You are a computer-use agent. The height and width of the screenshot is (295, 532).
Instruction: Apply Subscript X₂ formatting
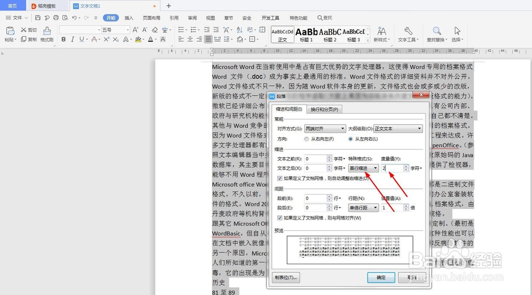pos(115,39)
